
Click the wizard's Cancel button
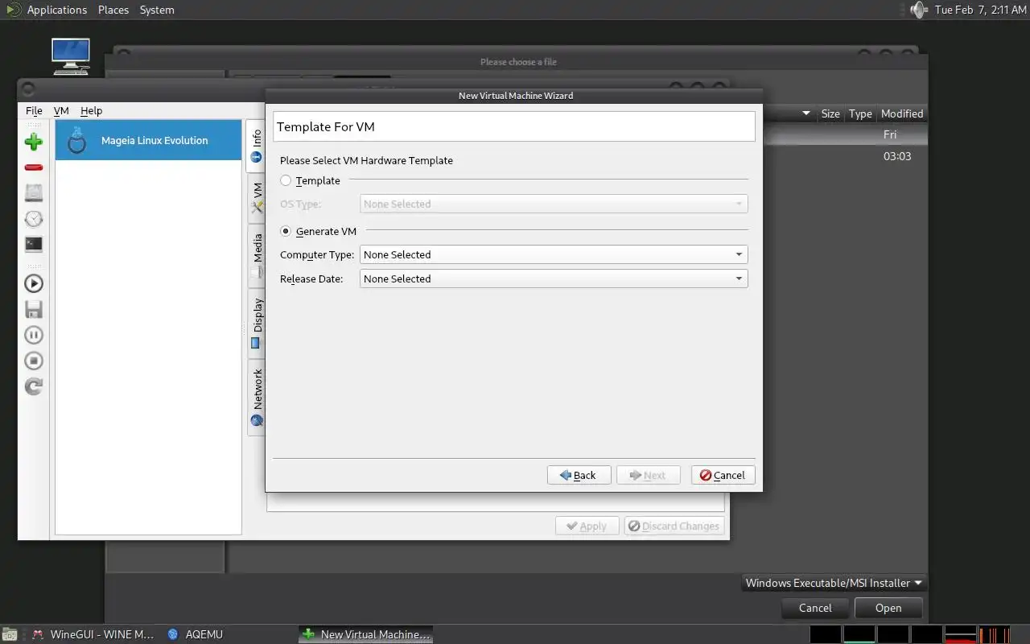[723, 475]
